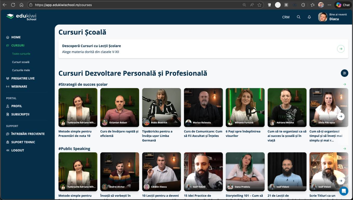Go to HOME in the sidebar
This screenshot has width=353, height=200.
tap(16, 37)
